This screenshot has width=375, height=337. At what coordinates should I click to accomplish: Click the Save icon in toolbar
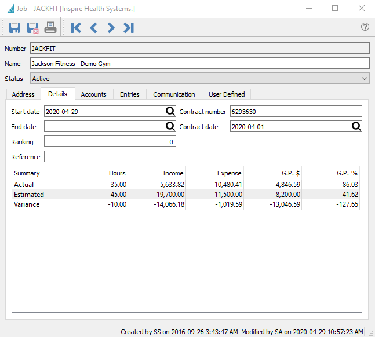[x=14, y=27]
